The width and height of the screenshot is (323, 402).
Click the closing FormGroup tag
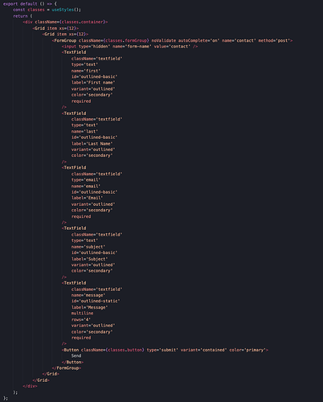(x=67, y=368)
